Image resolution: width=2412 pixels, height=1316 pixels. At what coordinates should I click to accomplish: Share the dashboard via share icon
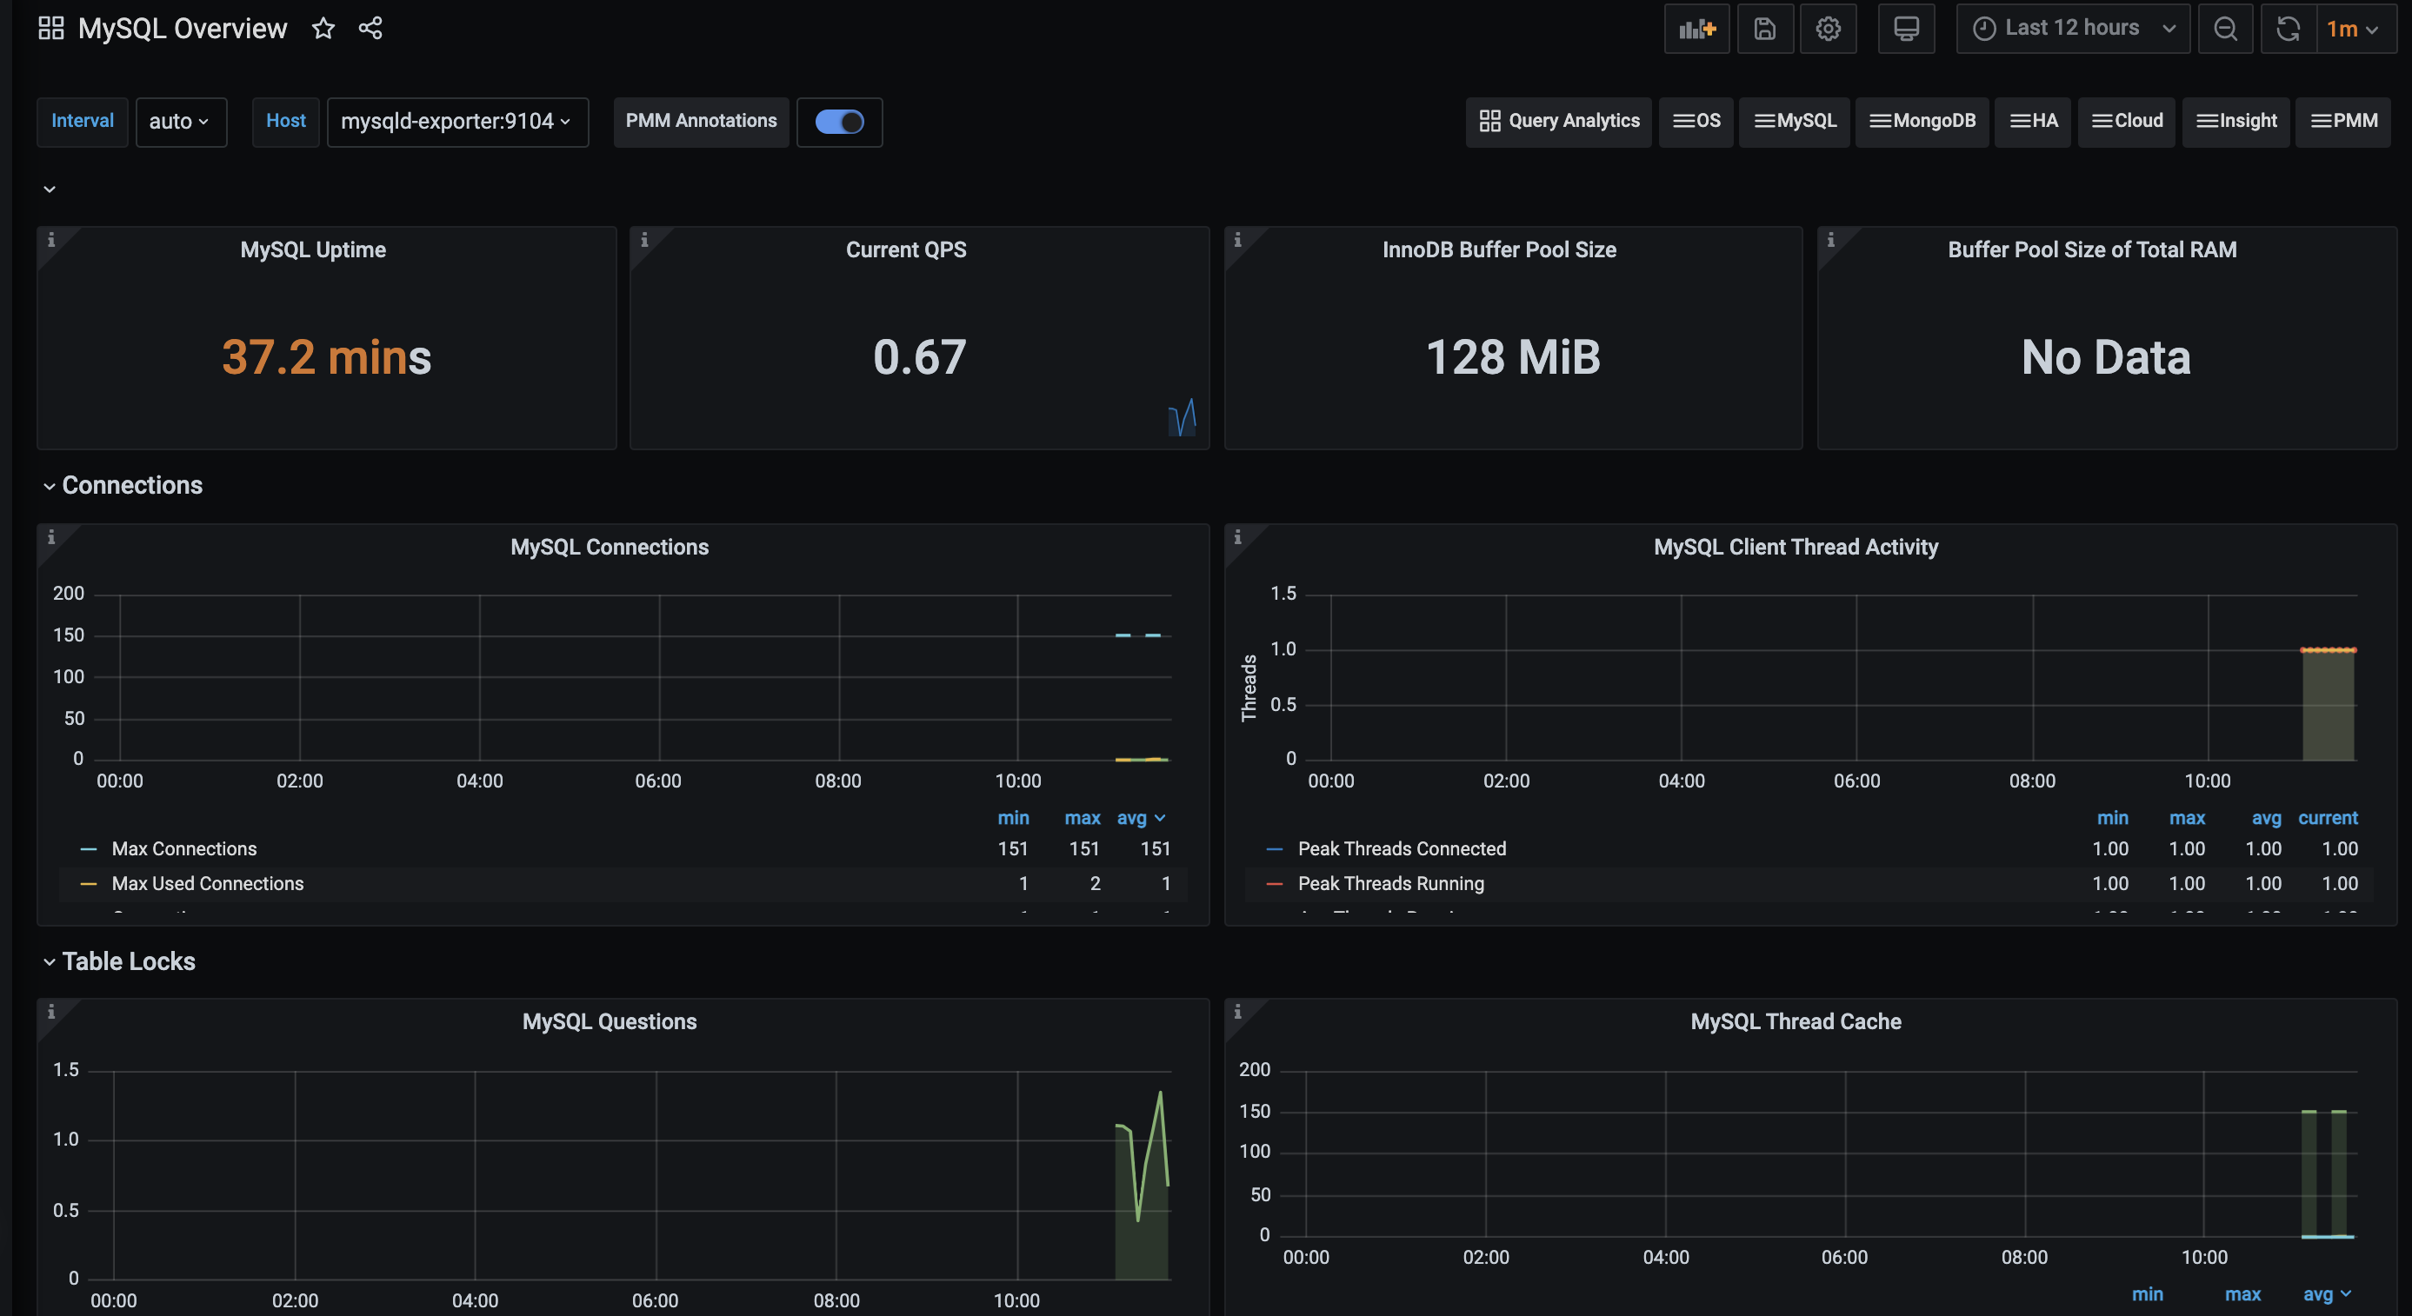pyautogui.click(x=370, y=28)
